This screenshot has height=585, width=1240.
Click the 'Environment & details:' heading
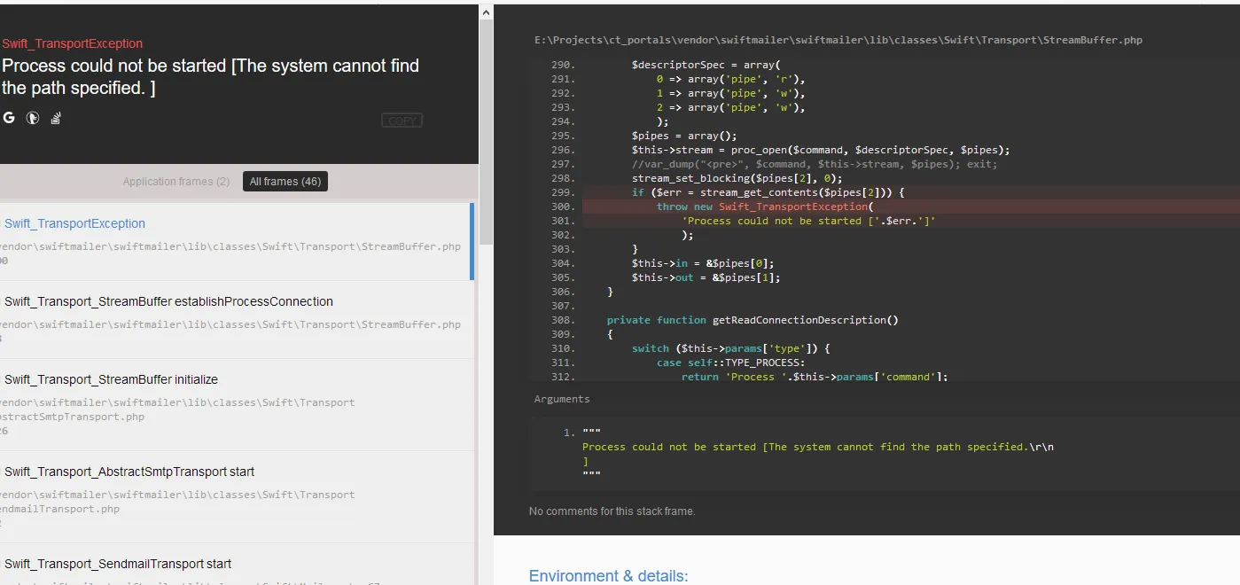(x=608, y=576)
